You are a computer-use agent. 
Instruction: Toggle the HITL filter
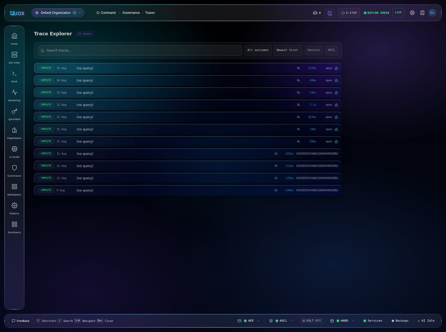(x=332, y=50)
